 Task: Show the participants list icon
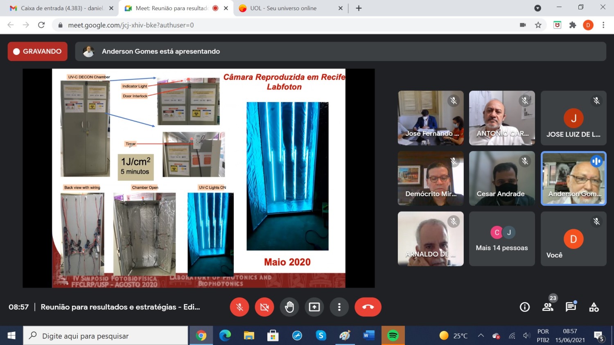[548, 307]
